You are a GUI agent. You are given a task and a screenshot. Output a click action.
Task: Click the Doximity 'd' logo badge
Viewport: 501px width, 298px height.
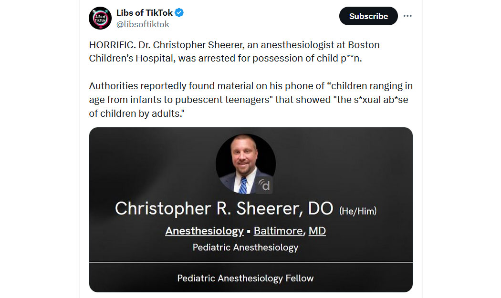pyautogui.click(x=264, y=185)
